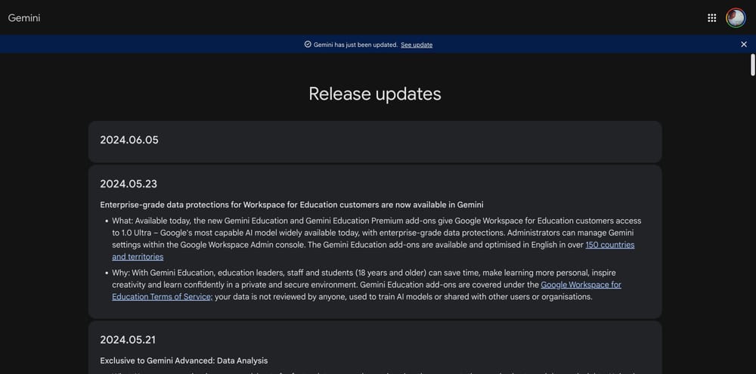Screen dimensions: 756x374
Task: Click the 'Enterprise-grade data protections' headline
Action: pos(291,205)
